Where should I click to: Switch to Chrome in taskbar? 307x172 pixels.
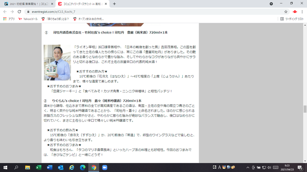click(94, 168)
